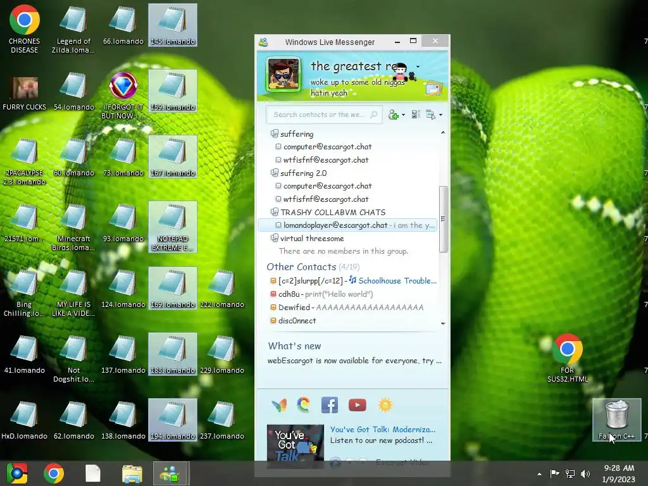The image size is (648, 486).
Task: Open the add contact dropdown arrow
Action: click(403, 115)
